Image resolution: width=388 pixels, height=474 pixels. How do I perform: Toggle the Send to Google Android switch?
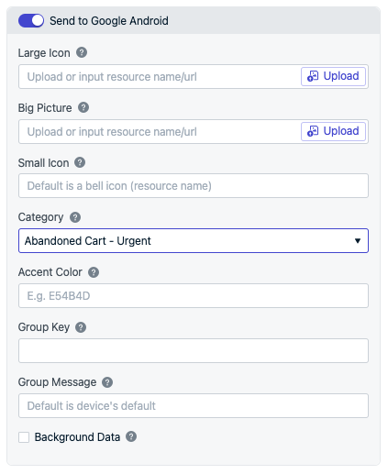31,20
